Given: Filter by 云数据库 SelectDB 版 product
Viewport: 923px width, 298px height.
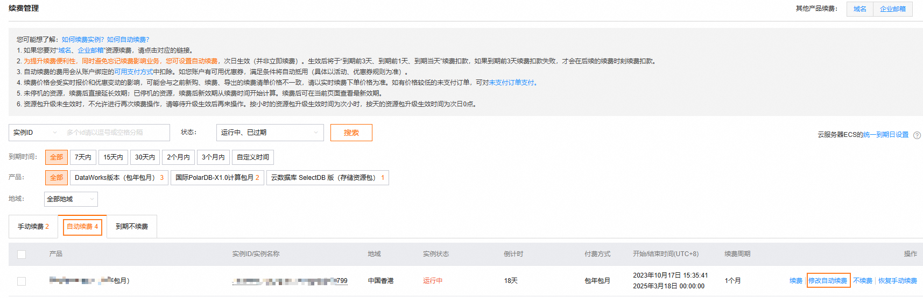Looking at the screenshot, I should [x=328, y=178].
